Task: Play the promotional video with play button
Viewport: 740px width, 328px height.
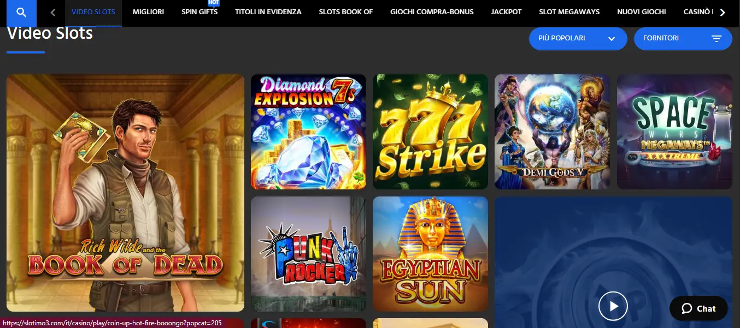Action: pos(613,306)
